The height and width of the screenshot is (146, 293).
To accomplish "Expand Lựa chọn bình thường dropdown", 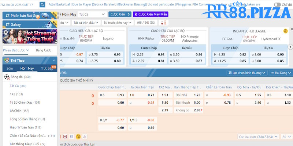I will (246, 73).
